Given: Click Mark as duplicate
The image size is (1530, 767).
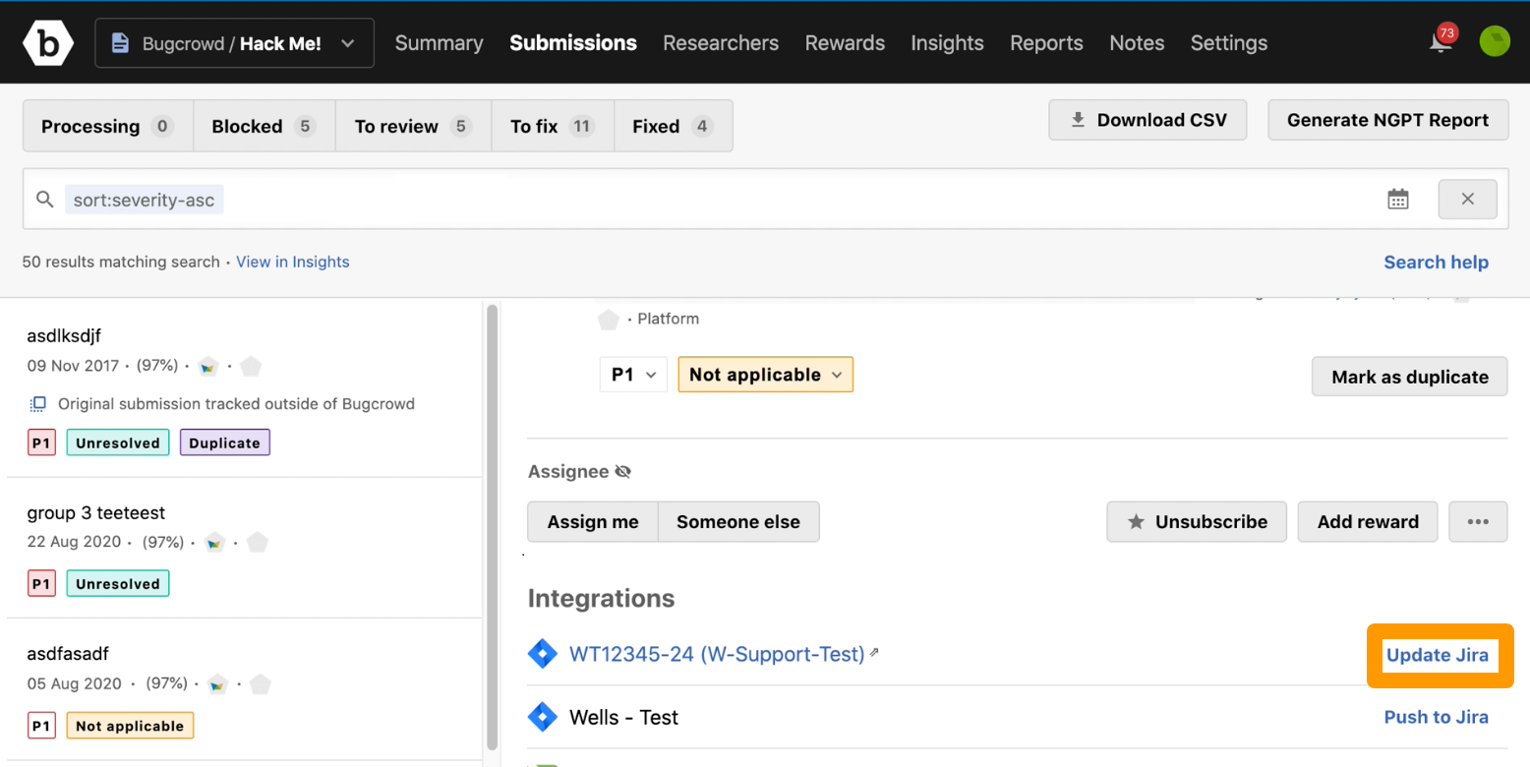Looking at the screenshot, I should pyautogui.click(x=1409, y=377).
